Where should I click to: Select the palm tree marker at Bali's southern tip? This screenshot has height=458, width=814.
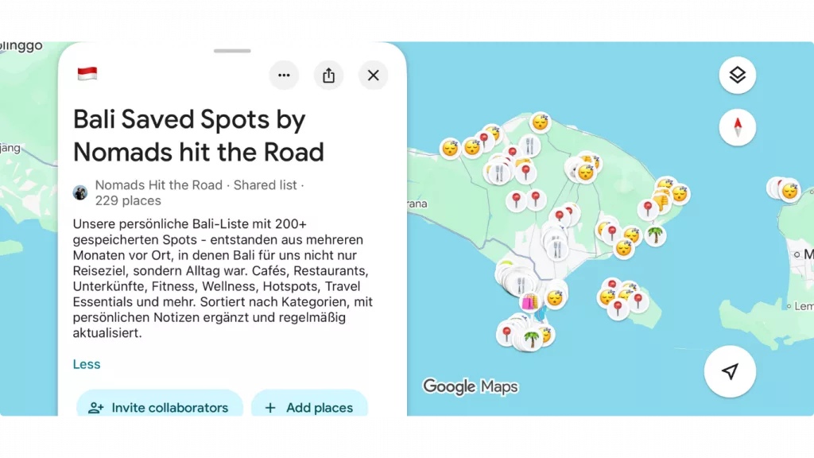point(531,340)
